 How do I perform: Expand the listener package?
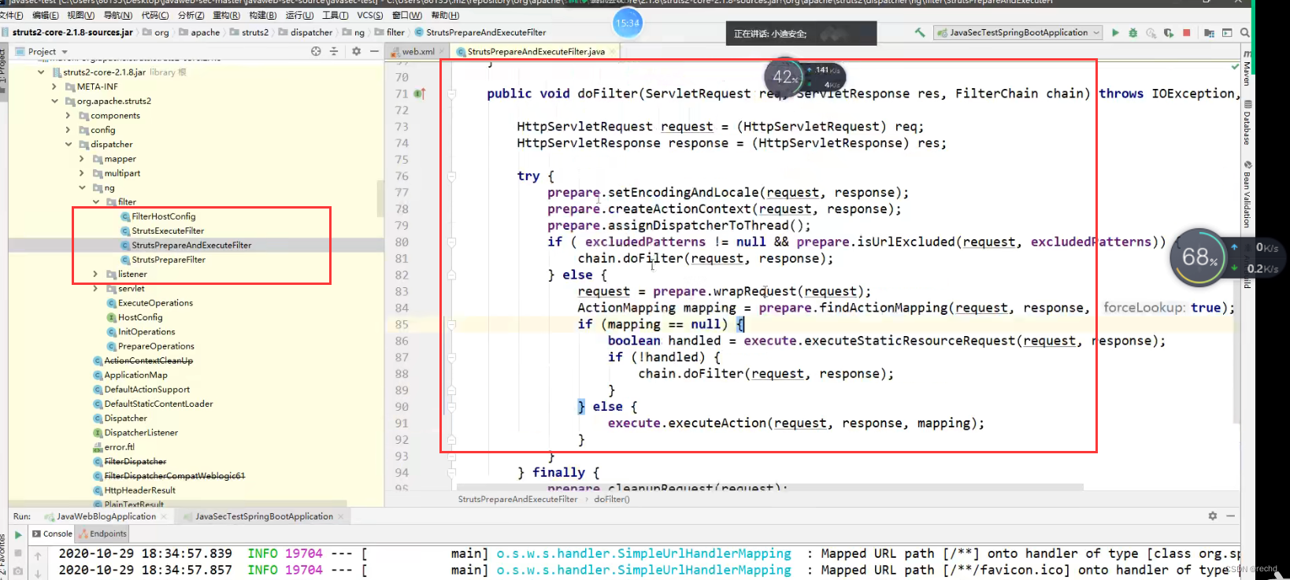(95, 274)
